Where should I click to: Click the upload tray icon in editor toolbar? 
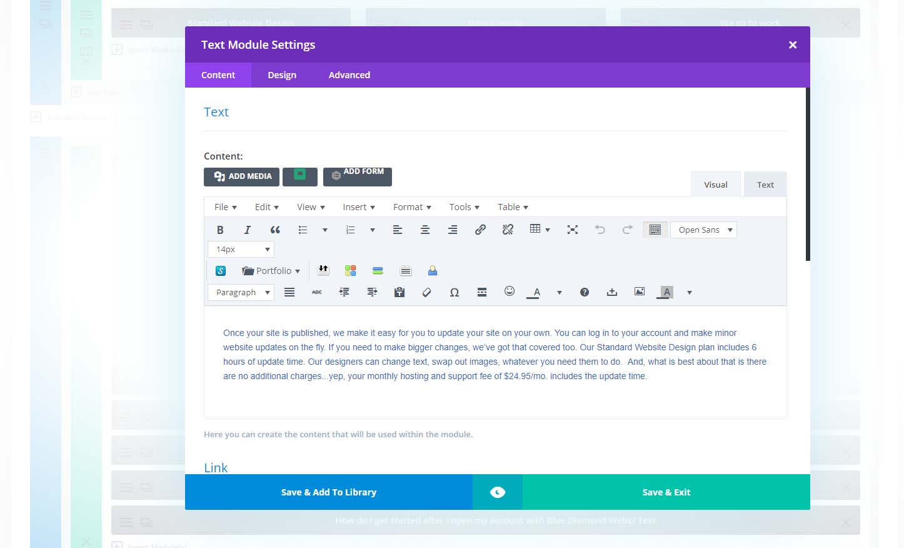[x=612, y=292]
